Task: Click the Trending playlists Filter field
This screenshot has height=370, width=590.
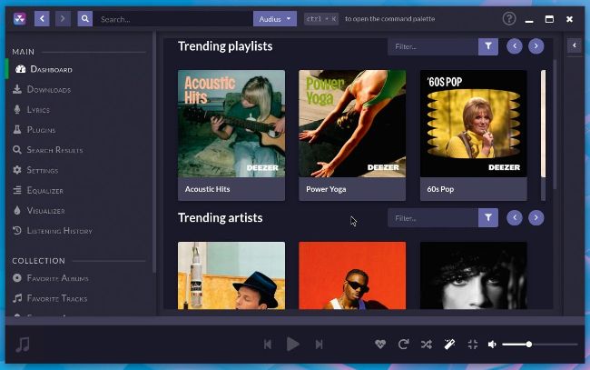Action: [x=433, y=46]
